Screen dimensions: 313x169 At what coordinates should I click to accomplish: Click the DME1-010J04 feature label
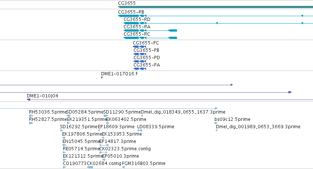tap(43, 96)
